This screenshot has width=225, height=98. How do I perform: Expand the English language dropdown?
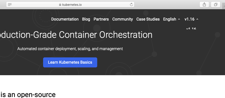(x=171, y=19)
